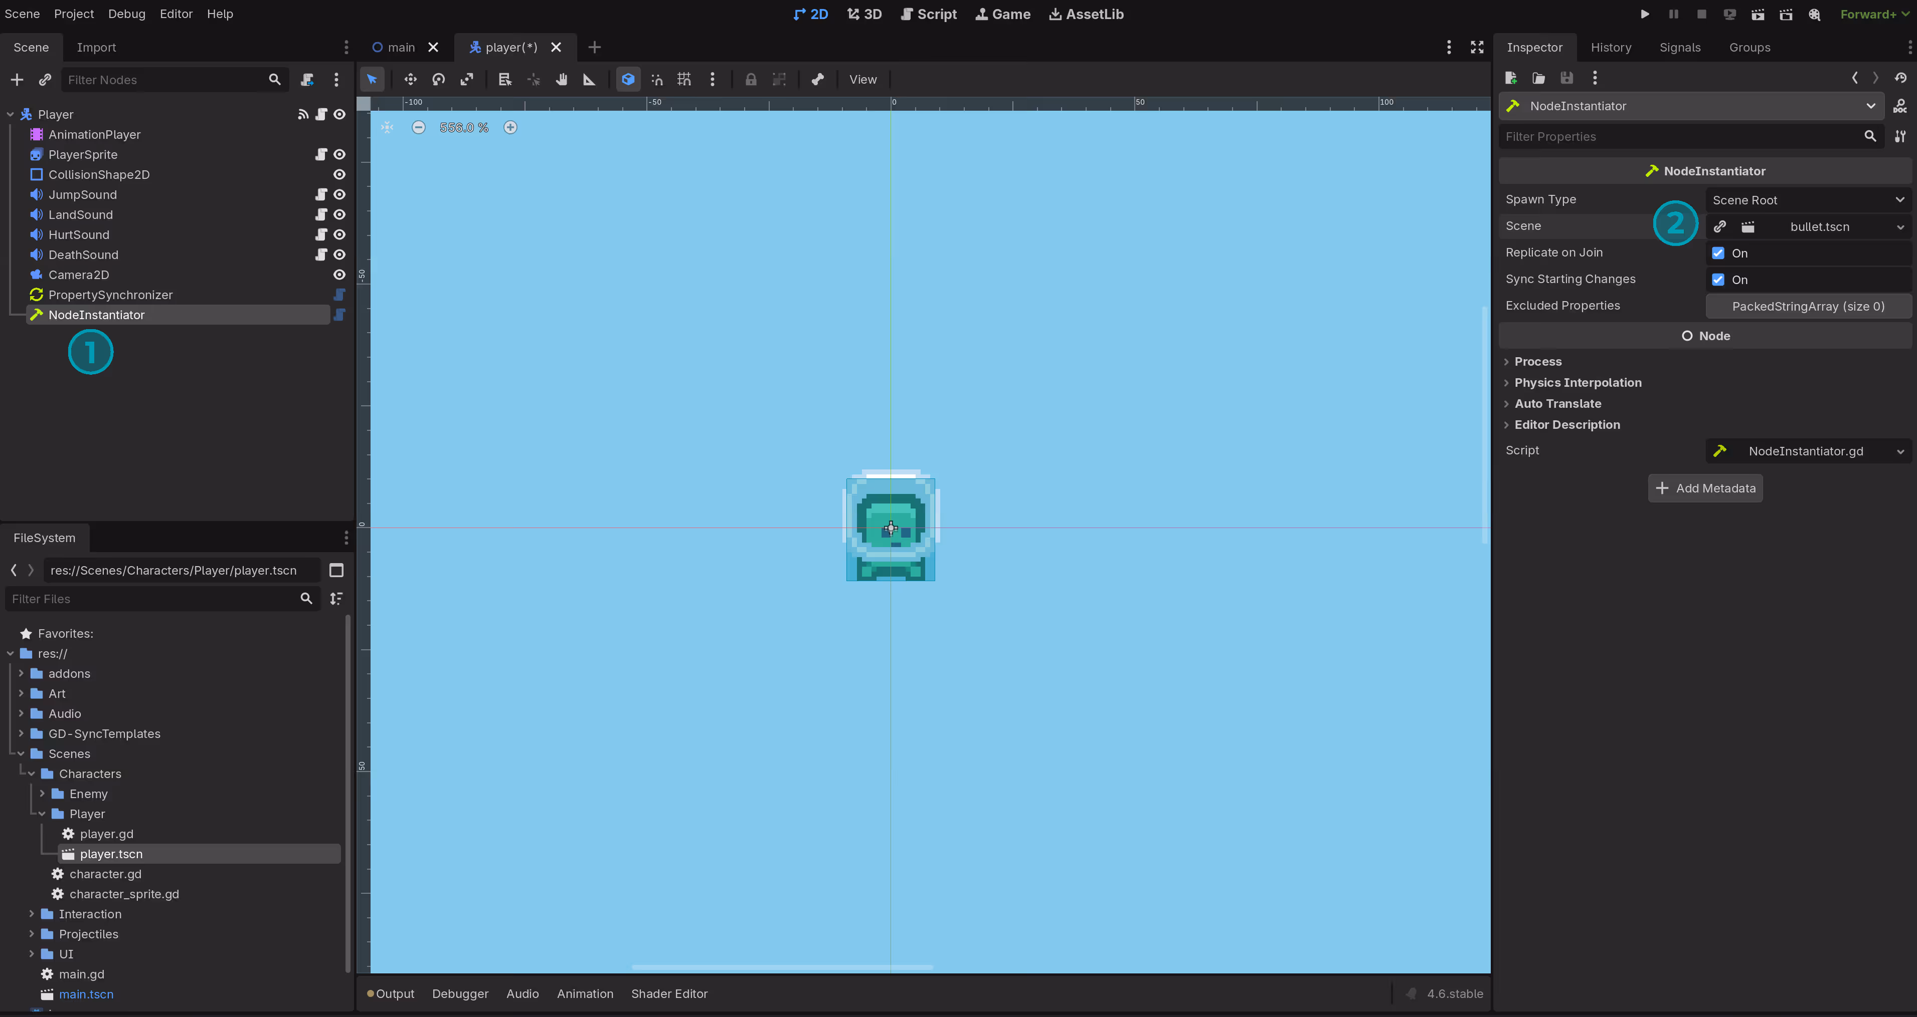
Task: Run the project with play button
Action: tap(1645, 14)
